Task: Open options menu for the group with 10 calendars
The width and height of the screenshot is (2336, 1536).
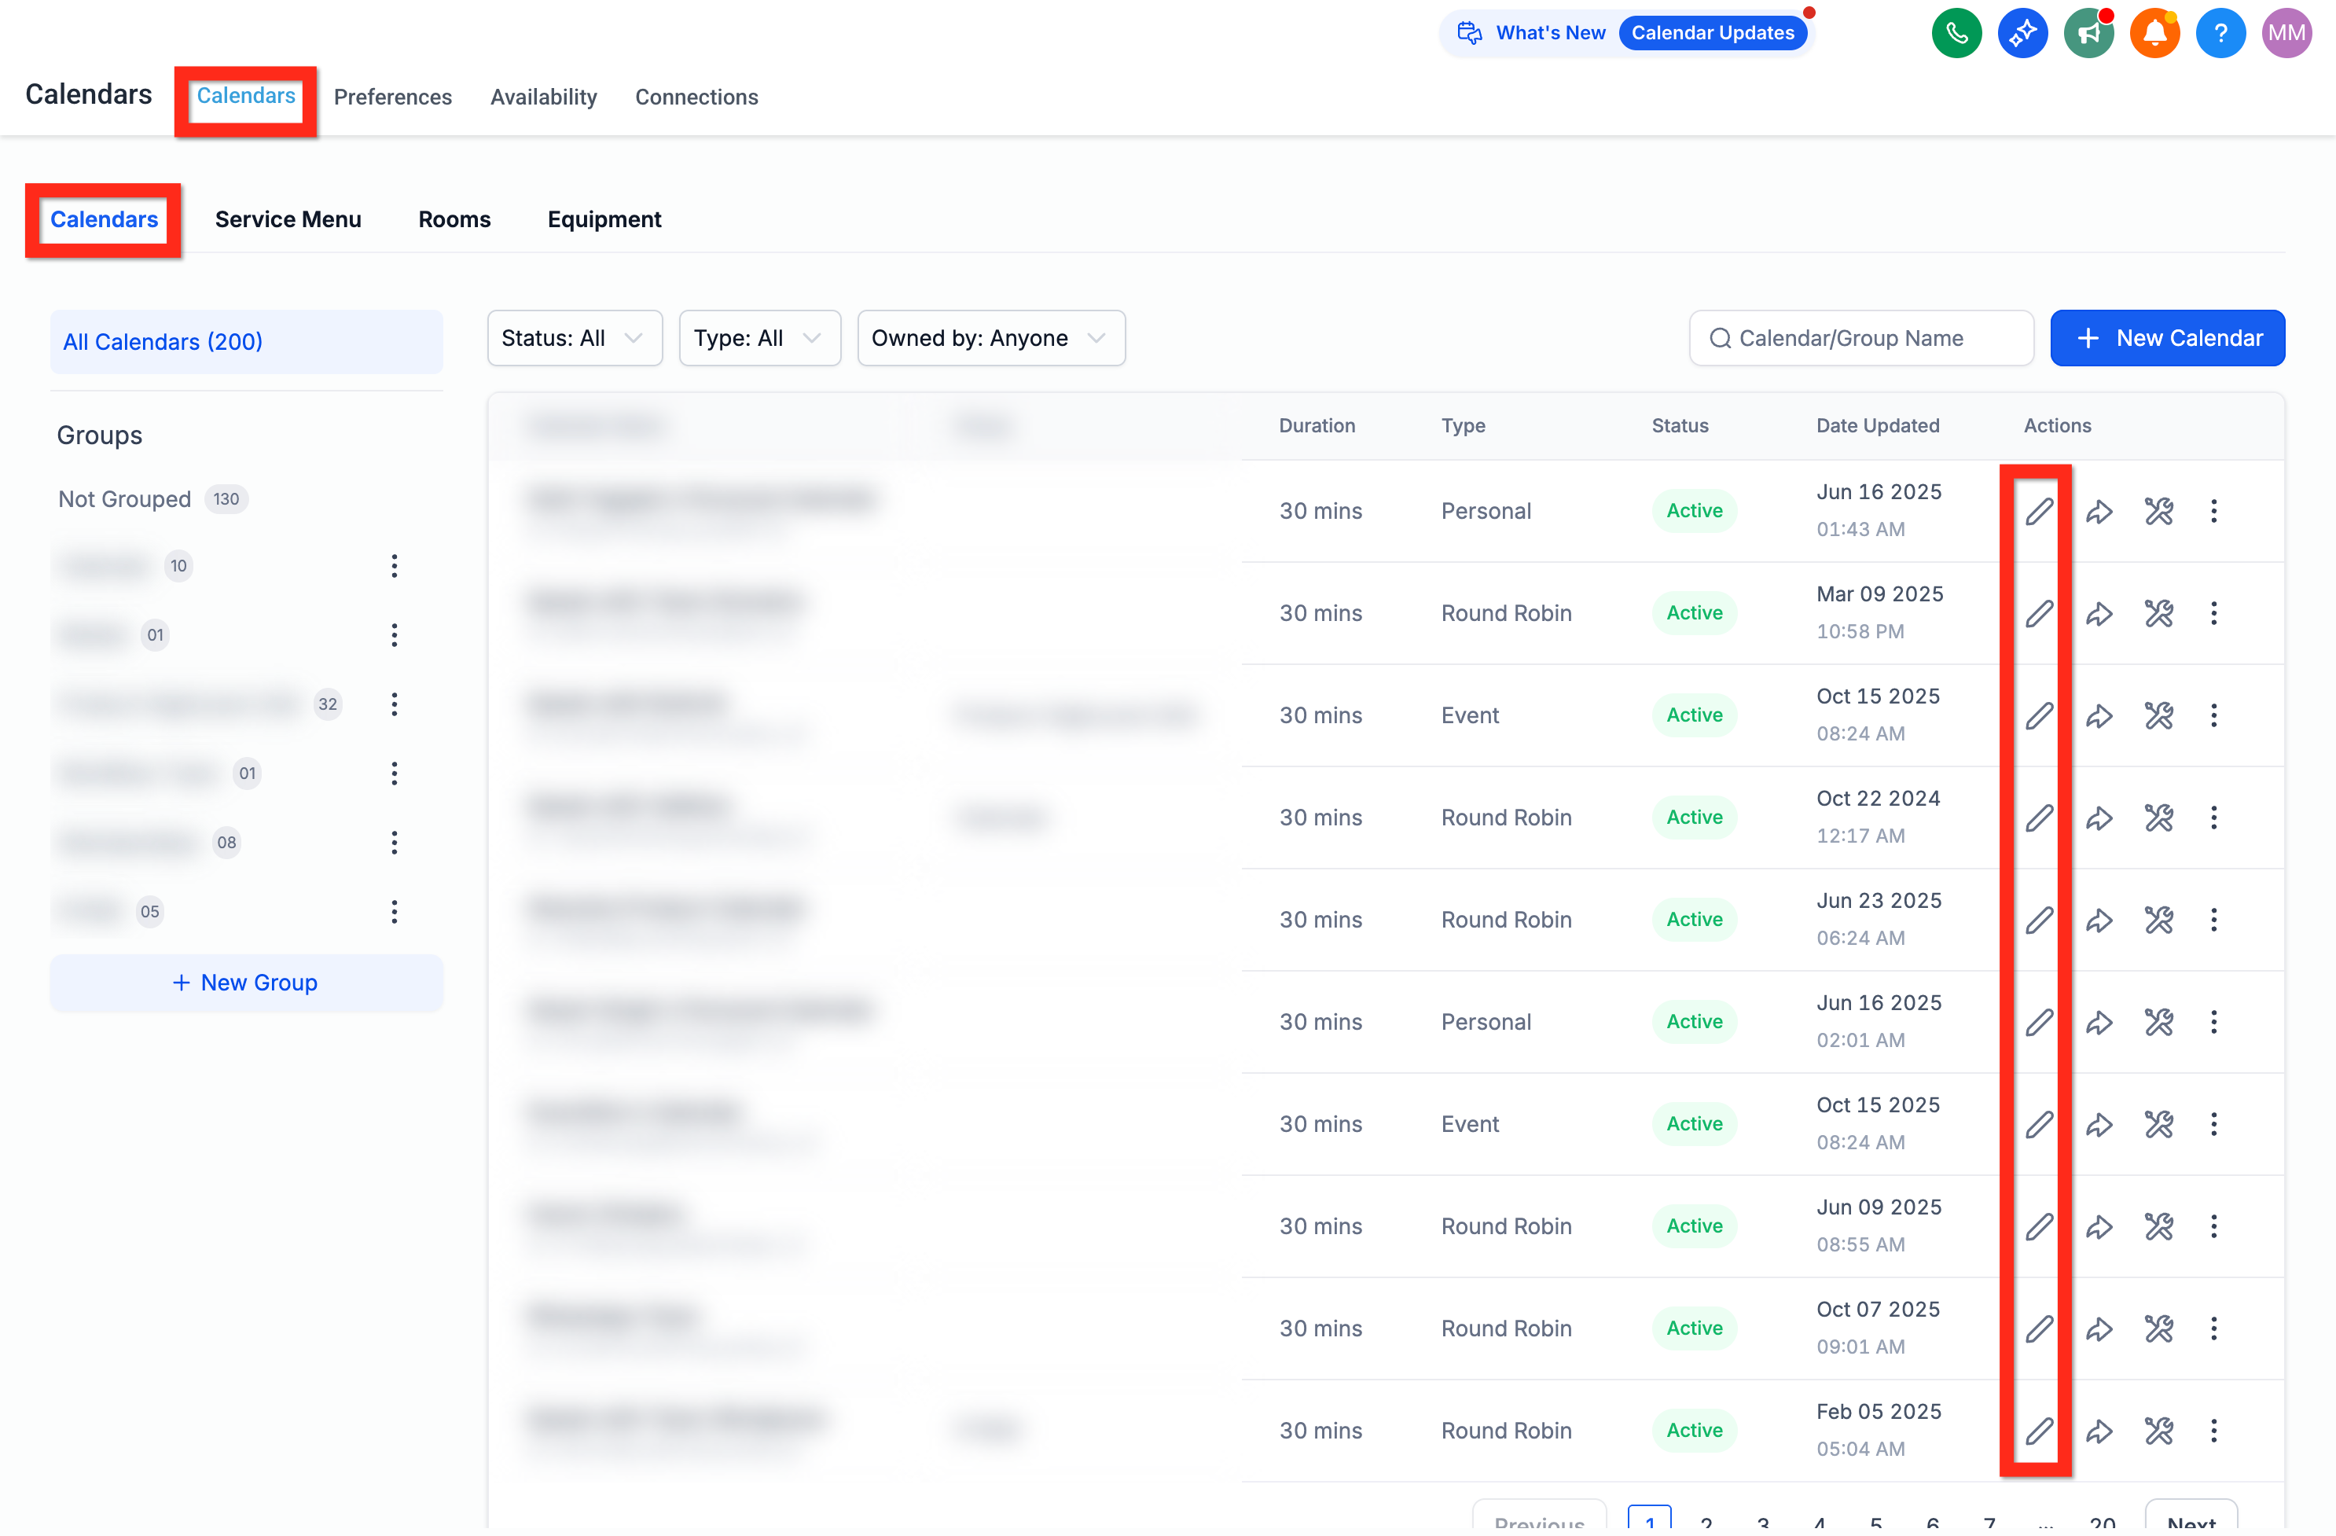Action: 395,566
